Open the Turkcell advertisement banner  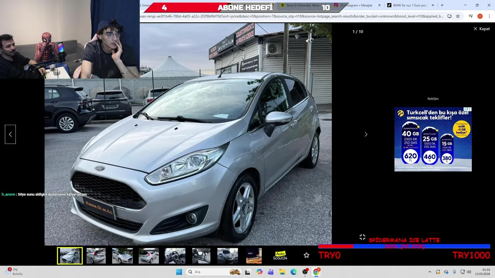433,139
